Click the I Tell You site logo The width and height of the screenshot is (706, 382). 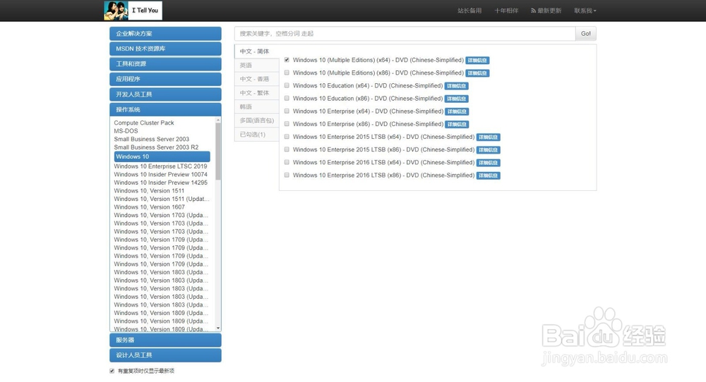coord(133,11)
